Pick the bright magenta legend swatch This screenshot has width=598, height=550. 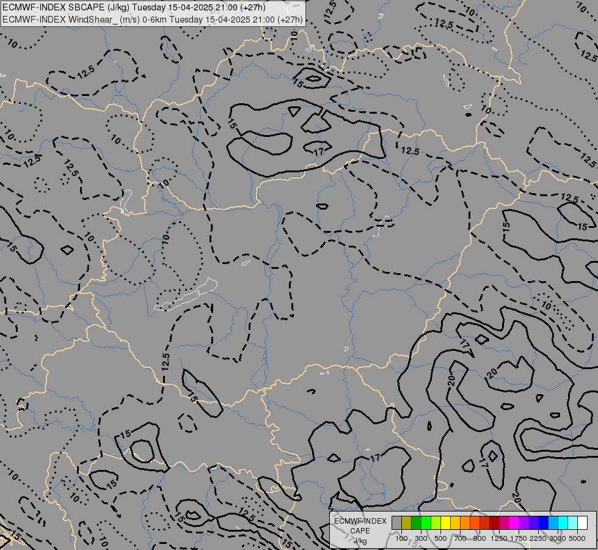514,522
